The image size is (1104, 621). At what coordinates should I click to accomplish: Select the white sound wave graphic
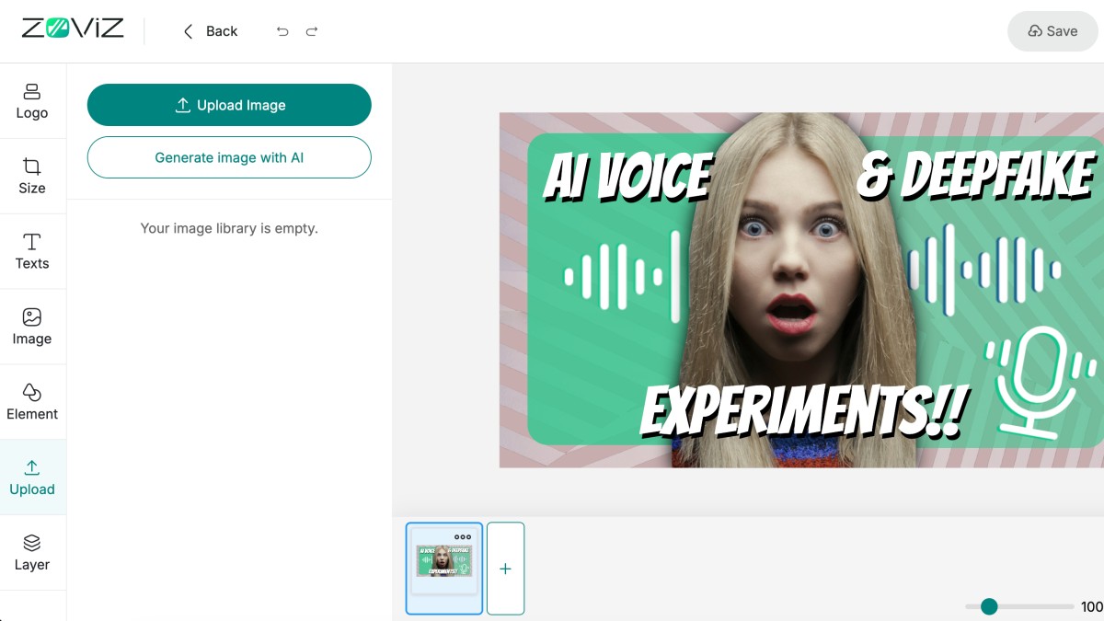pyautogui.click(x=622, y=276)
